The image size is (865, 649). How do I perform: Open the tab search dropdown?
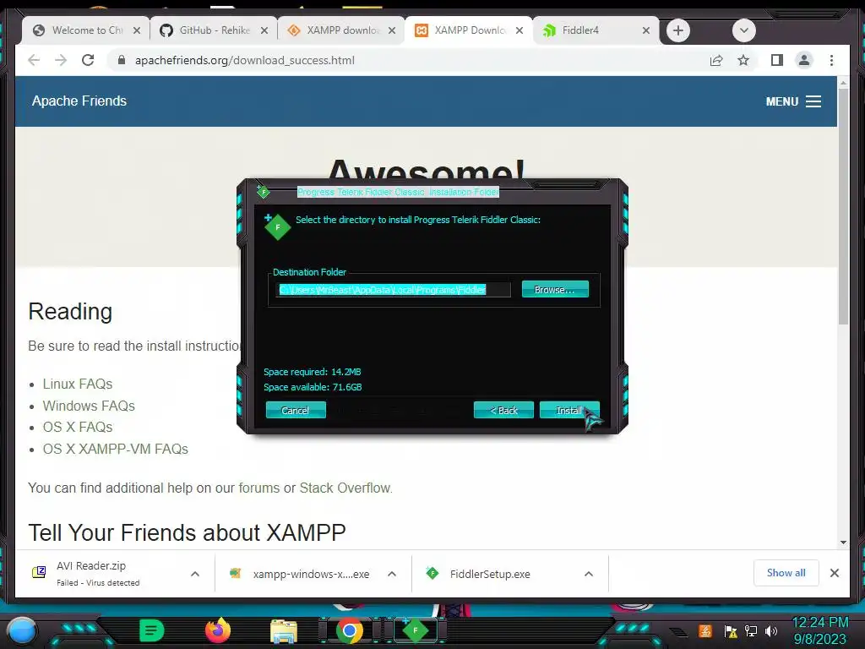(x=743, y=30)
